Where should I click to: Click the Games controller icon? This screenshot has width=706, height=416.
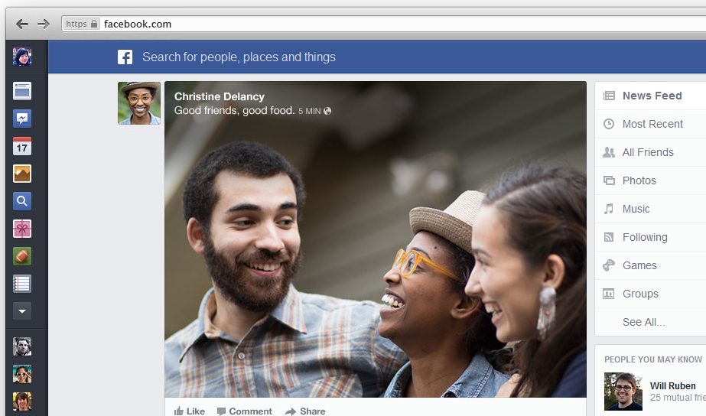(609, 265)
